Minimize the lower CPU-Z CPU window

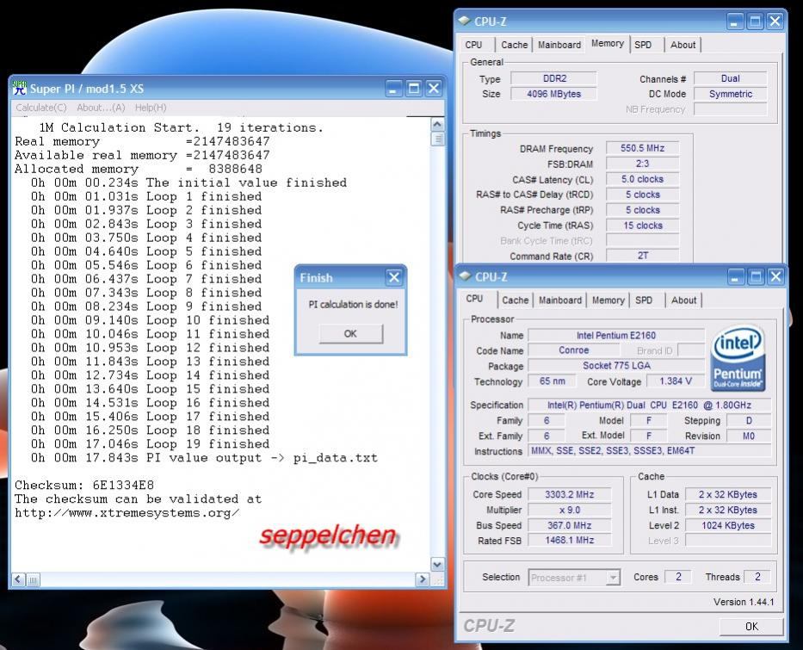coord(736,277)
